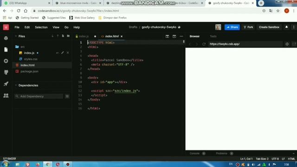The height and width of the screenshot is (167, 297).
Task: Click the sandbox name goofy-zhukovsky-5wq4o
Action: click(x=159, y=27)
